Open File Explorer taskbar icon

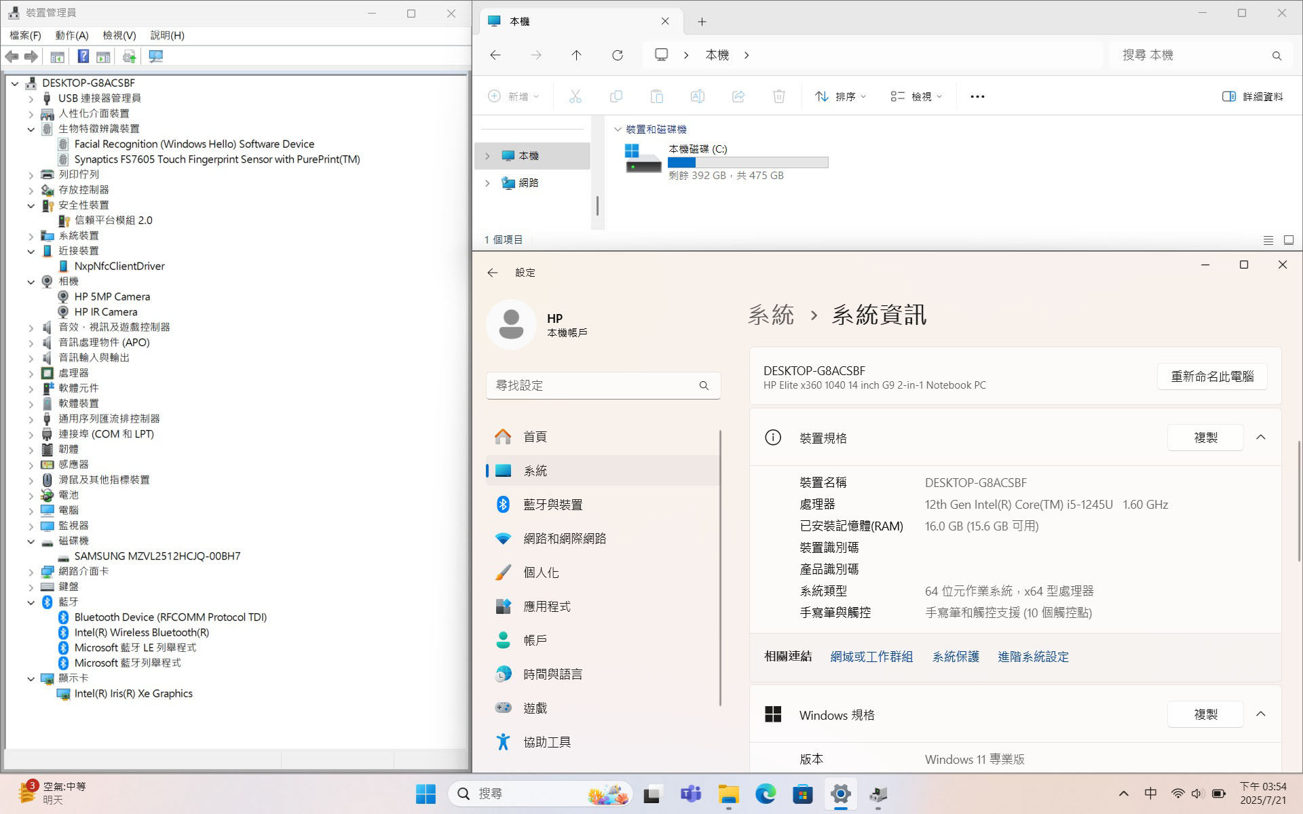[x=728, y=794]
